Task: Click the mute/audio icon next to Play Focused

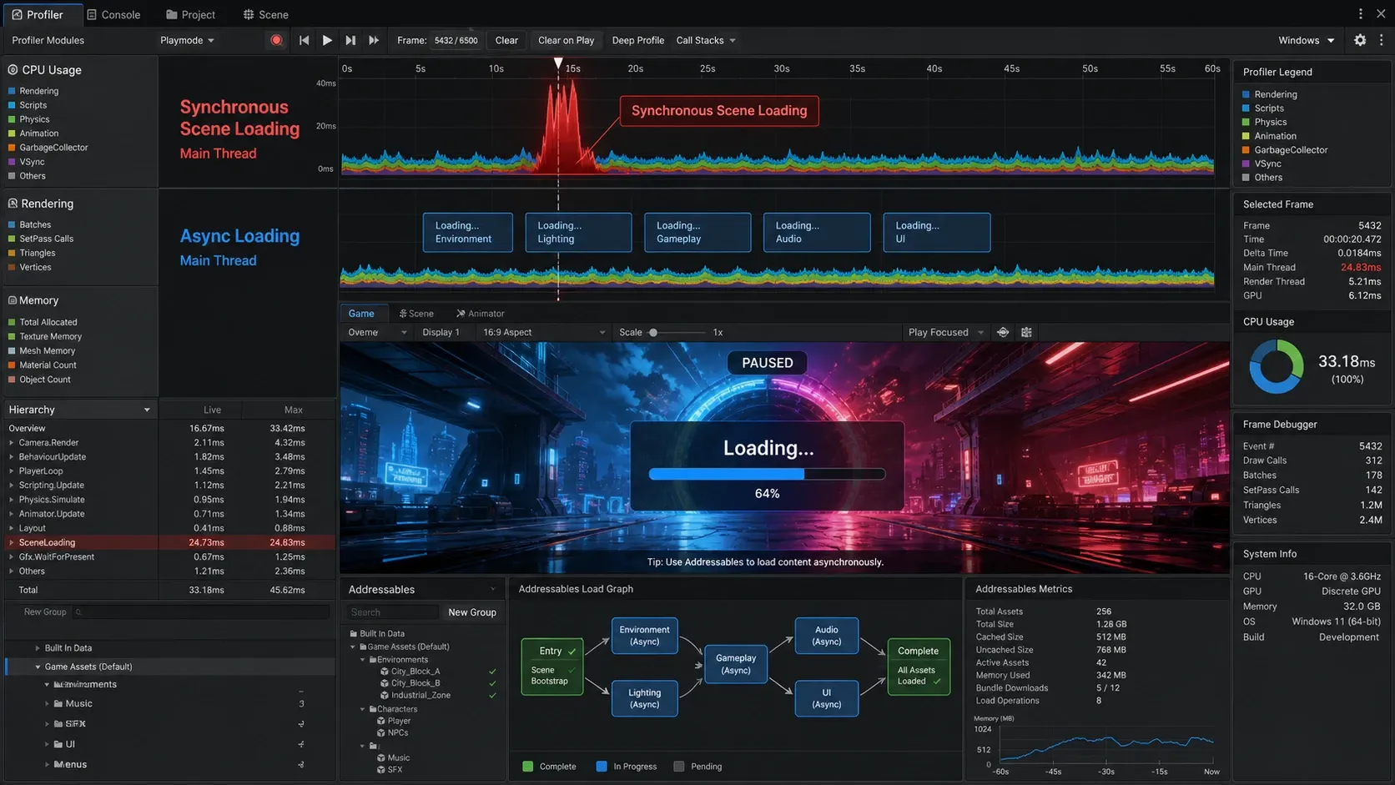Action: [x=1003, y=332]
